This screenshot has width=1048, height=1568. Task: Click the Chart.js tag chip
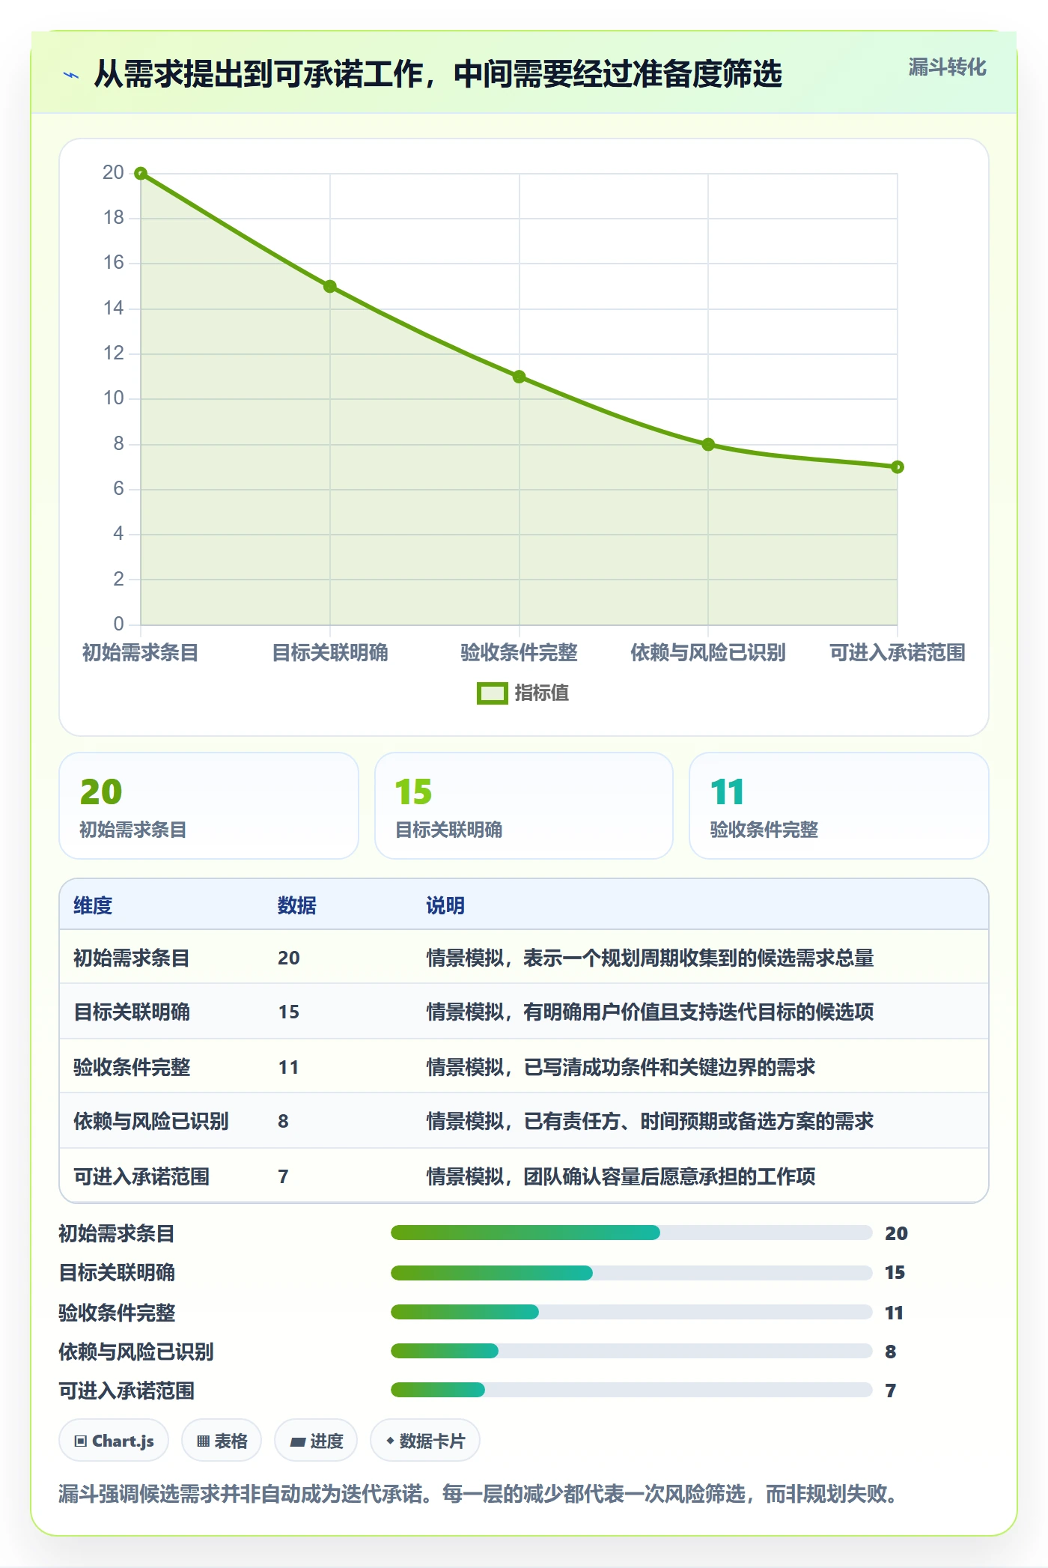point(114,1441)
